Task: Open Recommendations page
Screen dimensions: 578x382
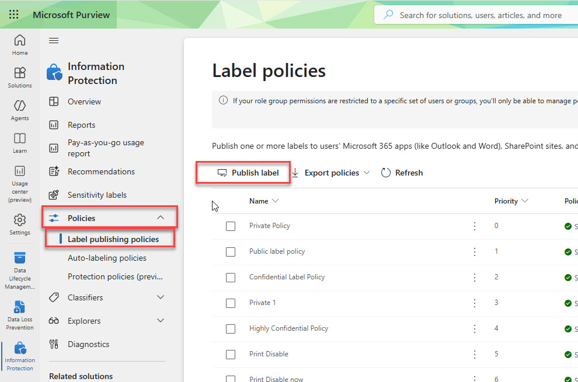Action: (101, 171)
